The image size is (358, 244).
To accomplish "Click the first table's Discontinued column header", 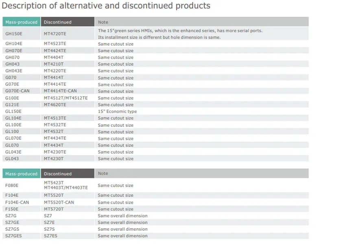I will (58, 22).
